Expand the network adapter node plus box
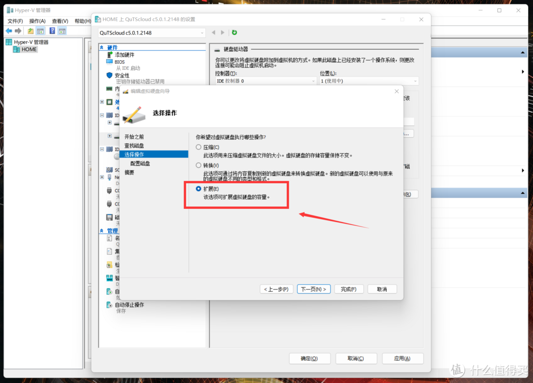 point(102,177)
